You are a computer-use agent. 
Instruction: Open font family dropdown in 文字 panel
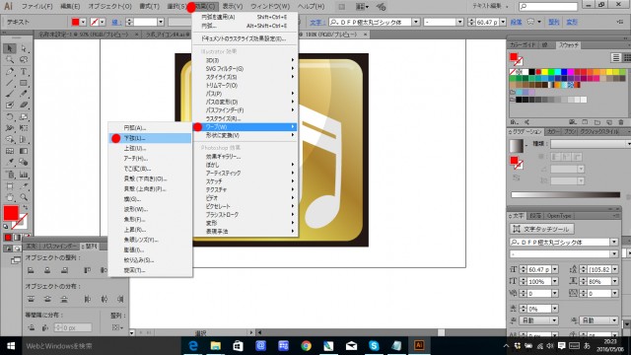(x=613, y=243)
